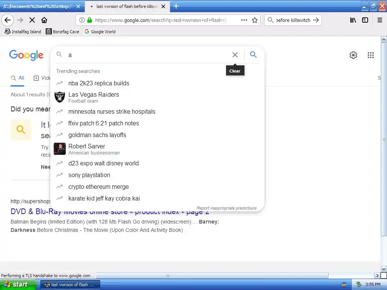This screenshot has width=387, height=290.
Task: Choose 'ffxiv patch 6.21 patch notes'
Action: click(157, 123)
